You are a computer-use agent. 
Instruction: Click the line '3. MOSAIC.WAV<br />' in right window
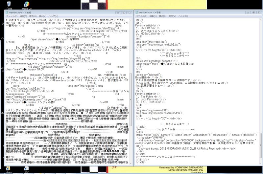click(x=150, y=34)
